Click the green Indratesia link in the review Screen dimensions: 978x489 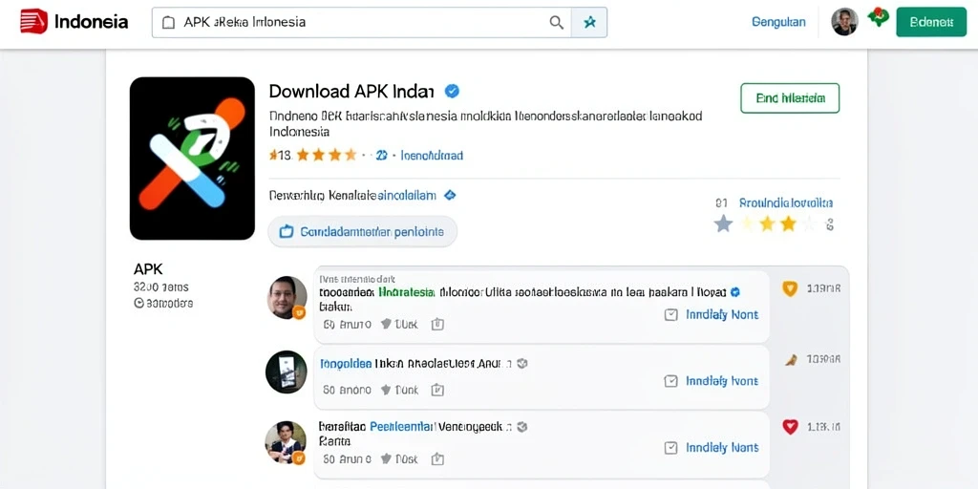407,292
